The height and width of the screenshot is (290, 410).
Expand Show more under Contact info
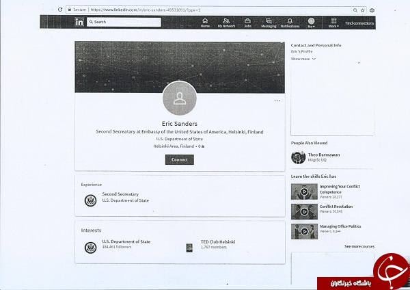(303, 59)
